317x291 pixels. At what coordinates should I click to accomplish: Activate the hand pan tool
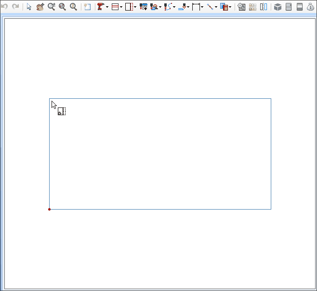coord(40,7)
